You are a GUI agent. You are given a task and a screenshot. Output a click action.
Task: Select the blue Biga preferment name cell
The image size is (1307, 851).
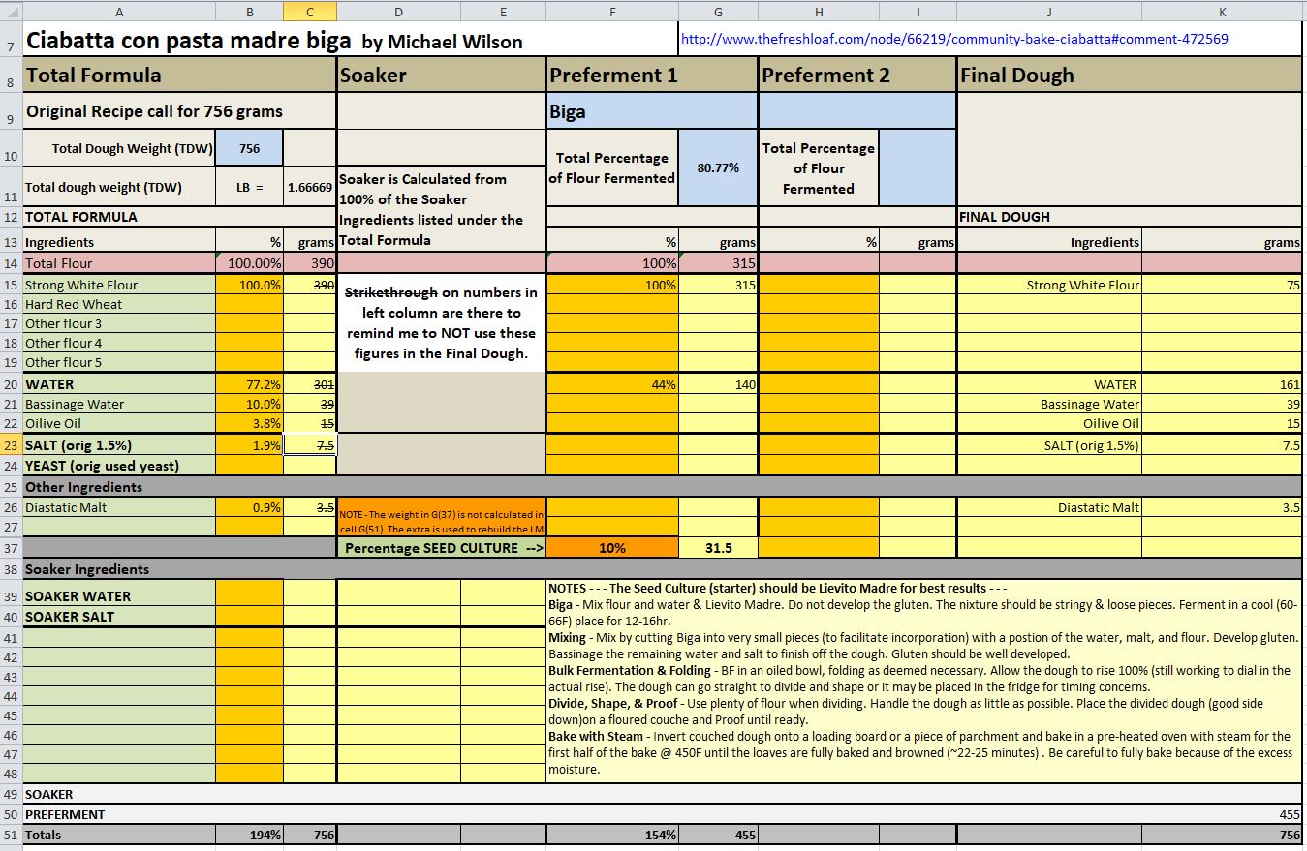pyautogui.click(x=652, y=111)
